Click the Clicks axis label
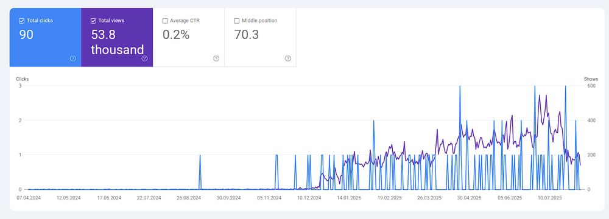This screenshot has height=219, width=609. coord(22,79)
